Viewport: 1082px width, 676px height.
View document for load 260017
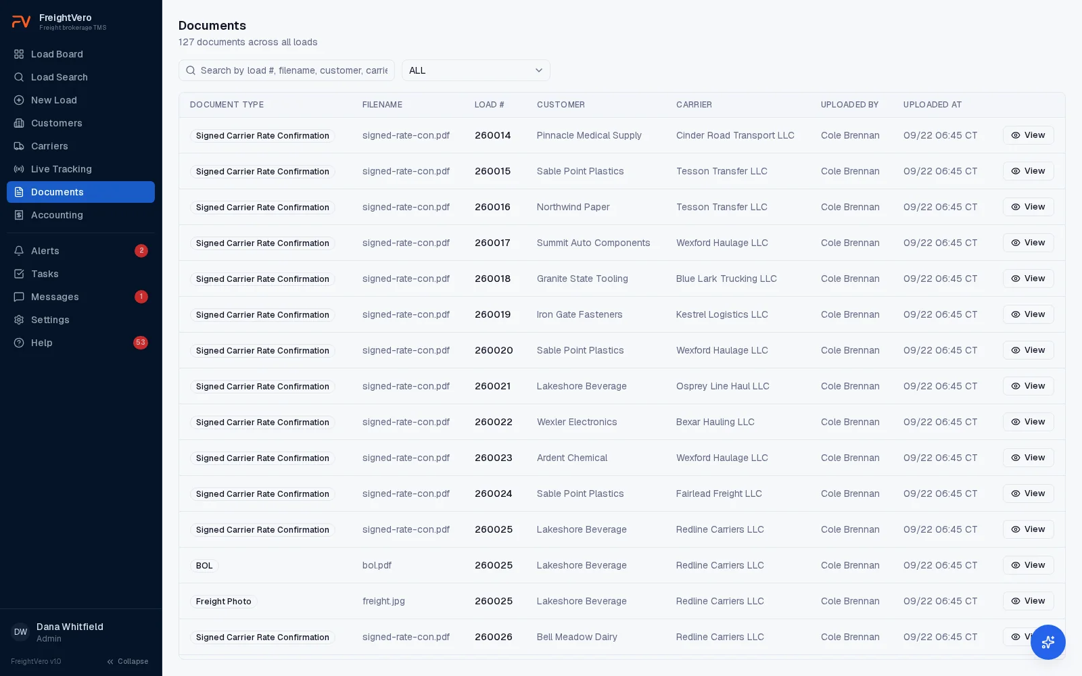coord(1028,243)
